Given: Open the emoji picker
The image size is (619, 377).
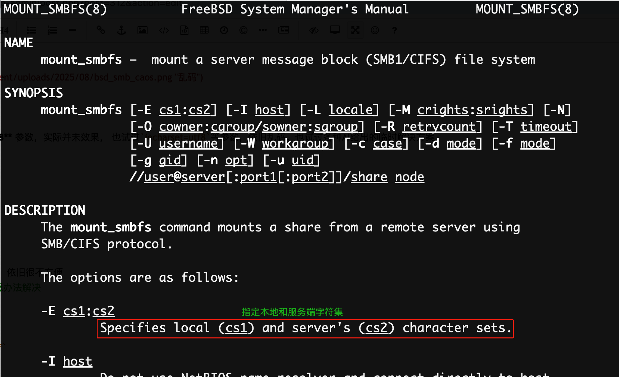Looking at the screenshot, I should tap(375, 31).
